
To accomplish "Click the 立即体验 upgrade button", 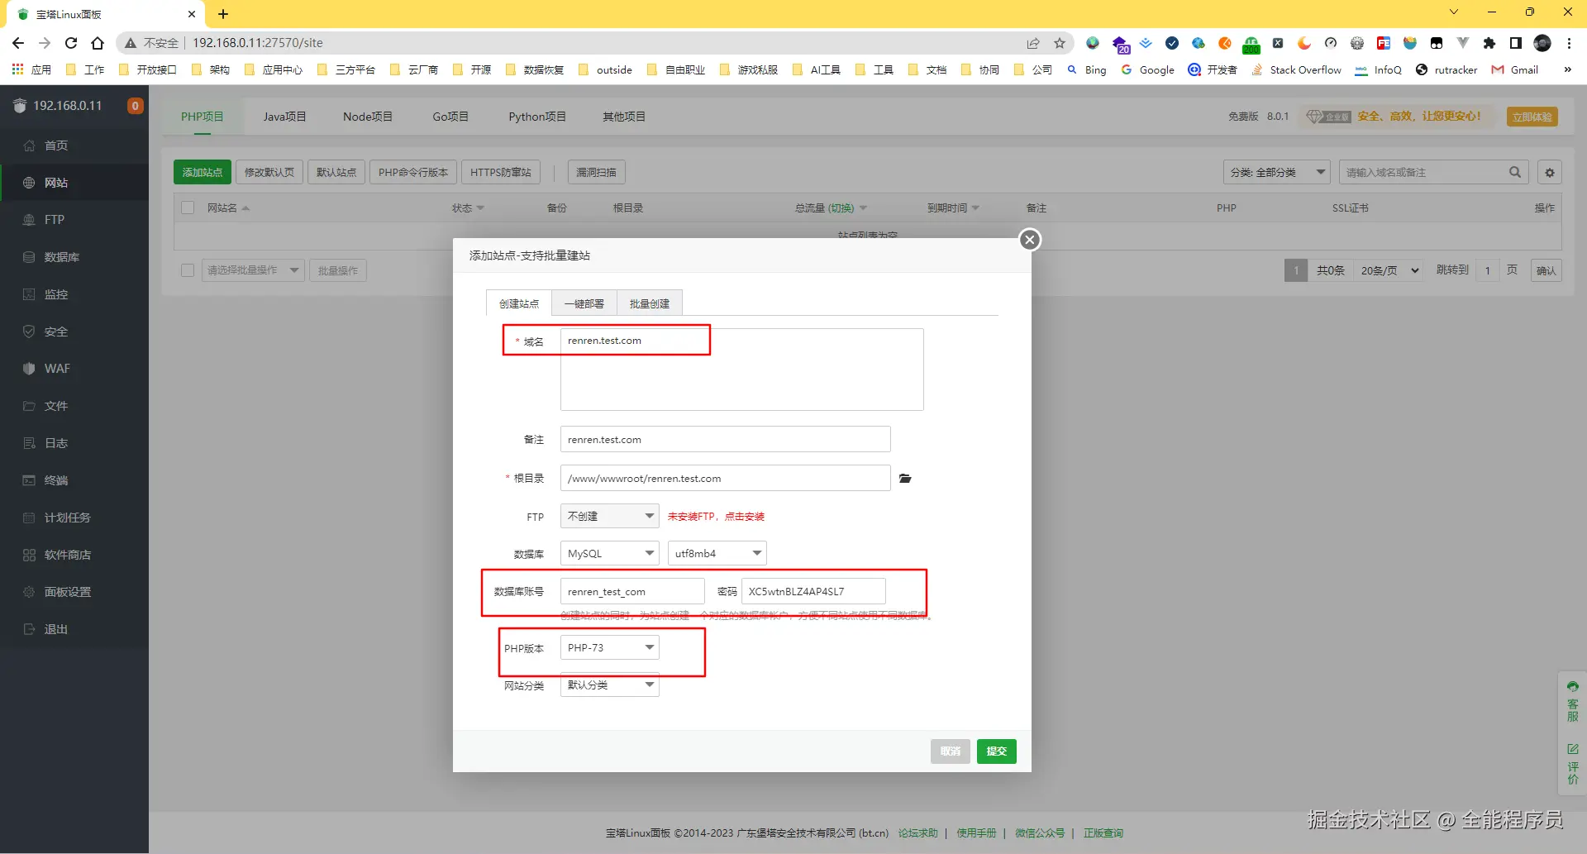I will 1532,117.
